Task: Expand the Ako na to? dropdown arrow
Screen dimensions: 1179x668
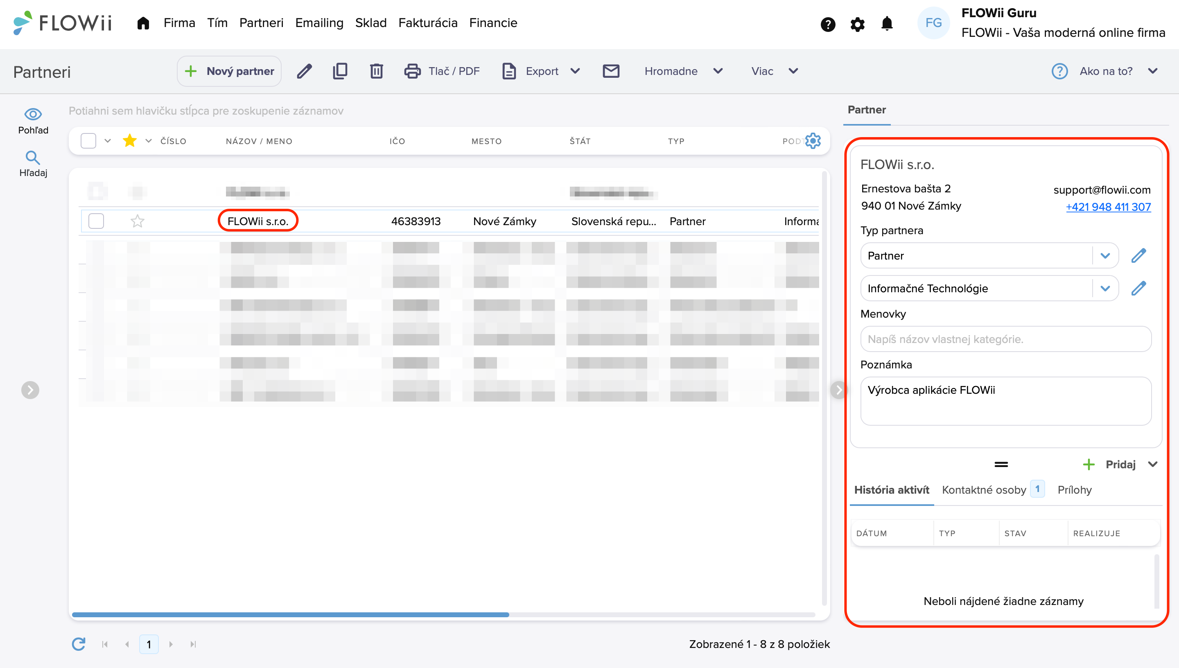Action: click(1152, 71)
